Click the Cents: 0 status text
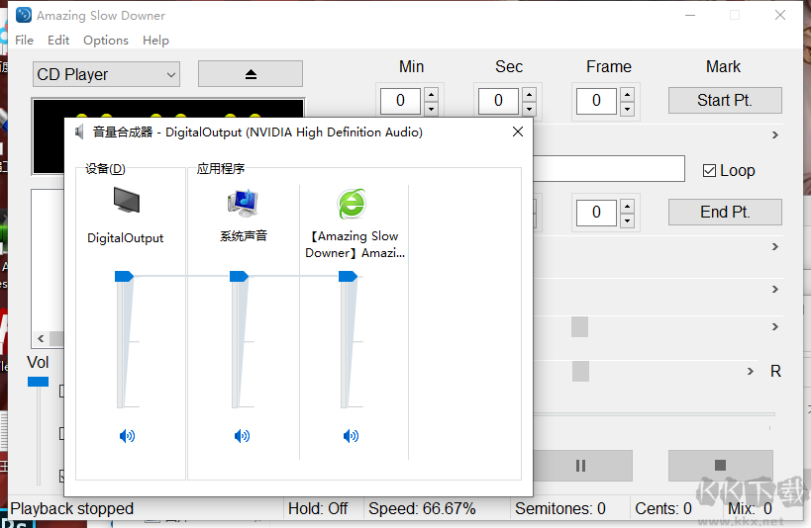This screenshot has width=811, height=528. coord(663,509)
